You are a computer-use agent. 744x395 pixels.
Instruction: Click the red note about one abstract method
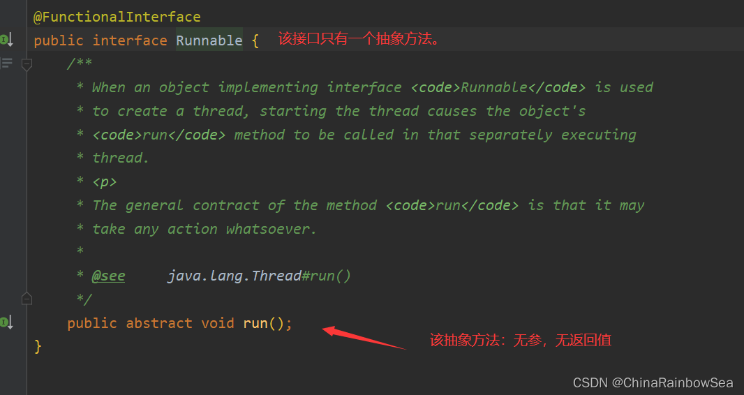click(360, 39)
